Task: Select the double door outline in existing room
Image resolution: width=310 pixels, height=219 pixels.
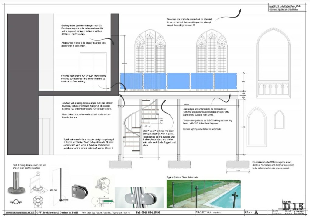Action: [93, 72]
